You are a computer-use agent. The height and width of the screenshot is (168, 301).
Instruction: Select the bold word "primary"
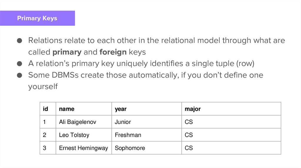click(67, 52)
